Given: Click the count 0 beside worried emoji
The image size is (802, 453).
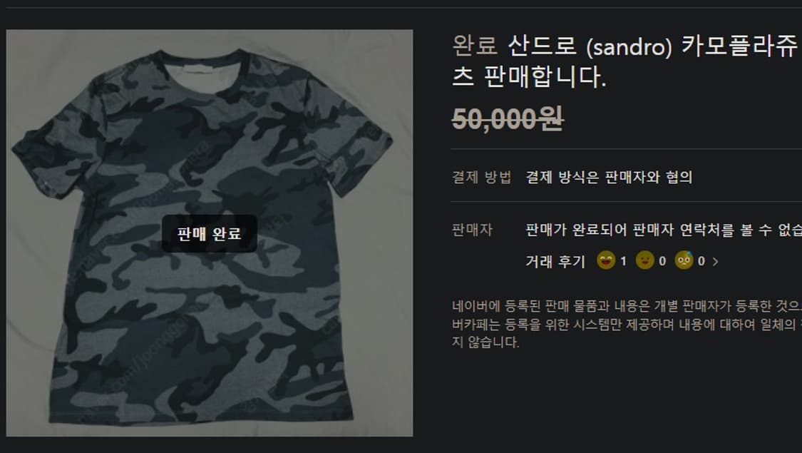Looking at the screenshot, I should 701,262.
